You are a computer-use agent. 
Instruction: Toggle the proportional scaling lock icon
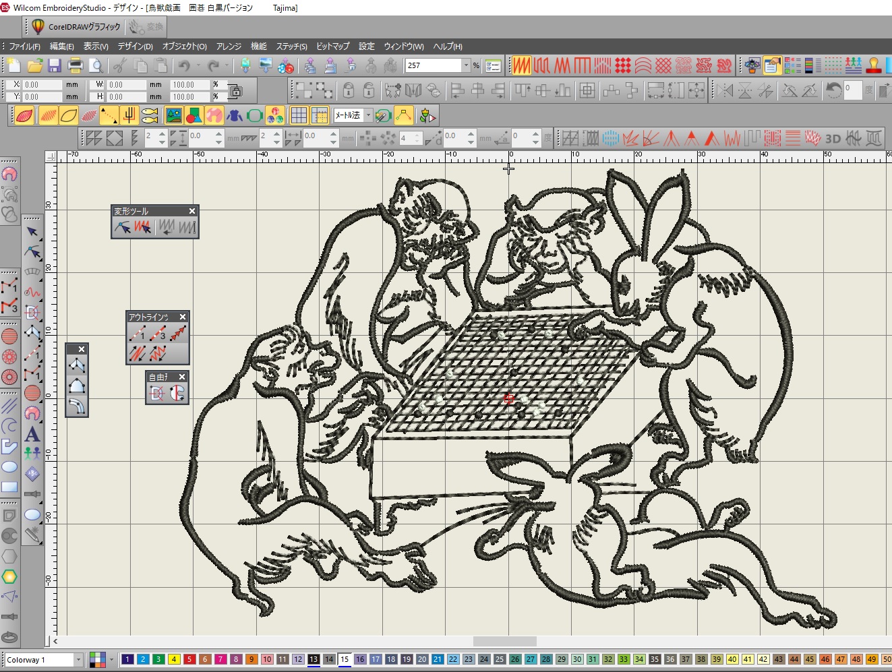tap(235, 91)
